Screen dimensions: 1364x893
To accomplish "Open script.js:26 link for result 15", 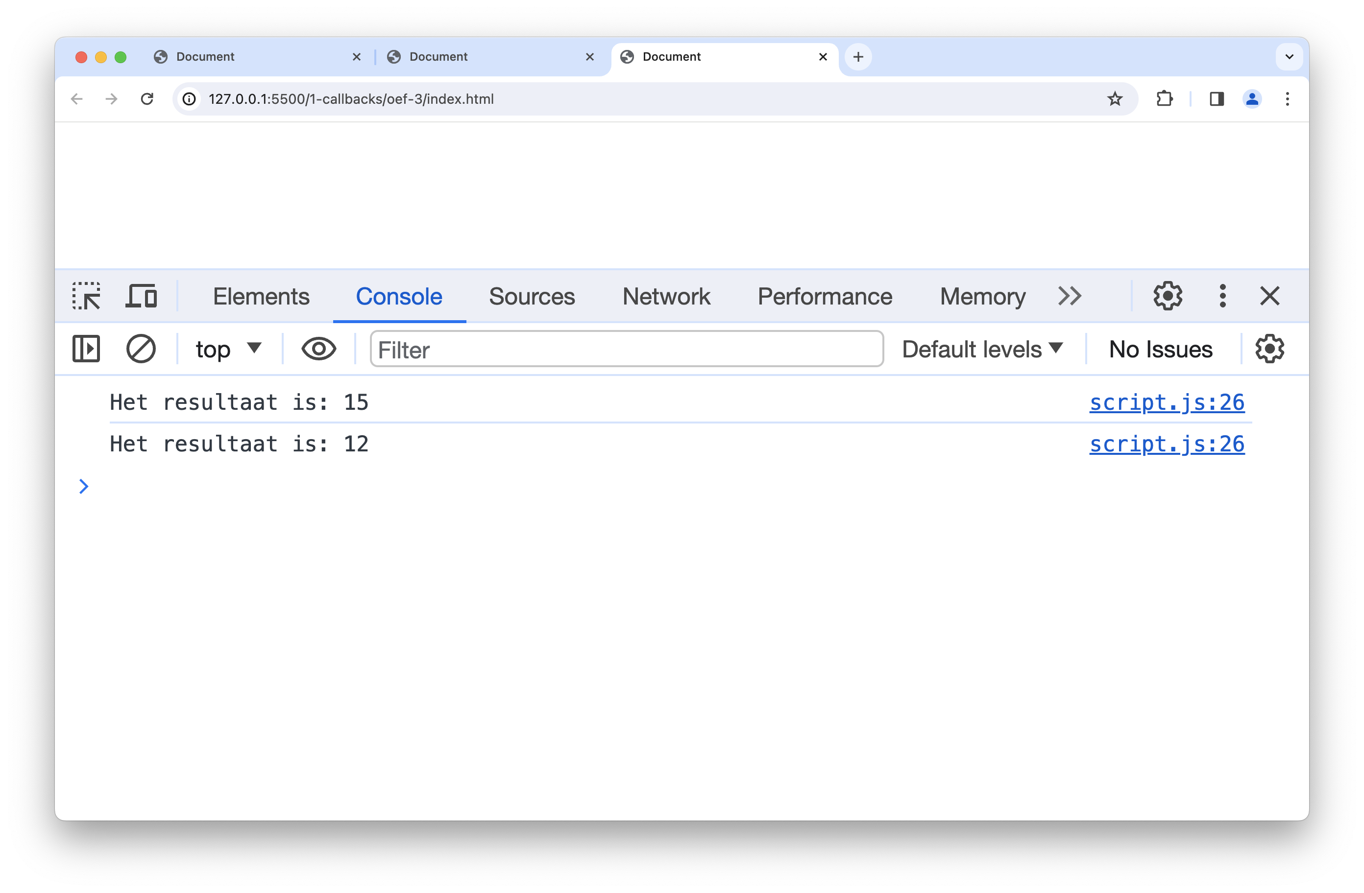I will point(1166,402).
